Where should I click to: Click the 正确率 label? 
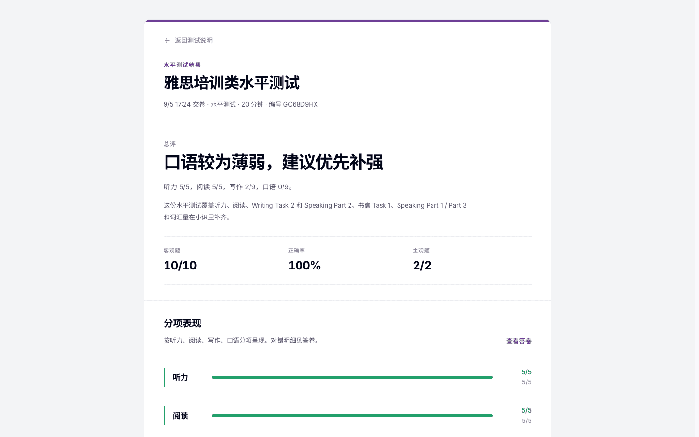click(297, 251)
